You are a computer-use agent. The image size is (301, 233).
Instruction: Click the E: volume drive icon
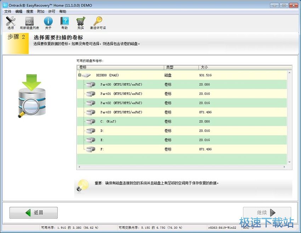click(x=91, y=140)
